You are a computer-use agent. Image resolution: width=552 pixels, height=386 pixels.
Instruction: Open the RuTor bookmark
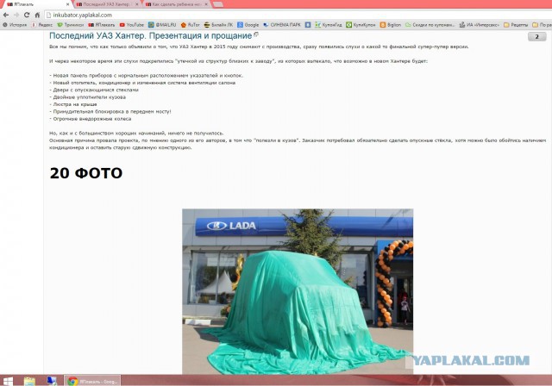pyautogui.click(x=190, y=25)
